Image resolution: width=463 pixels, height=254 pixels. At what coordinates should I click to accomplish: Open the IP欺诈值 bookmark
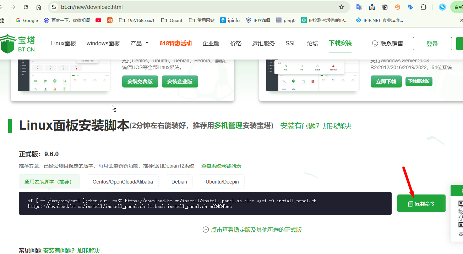click(x=258, y=20)
